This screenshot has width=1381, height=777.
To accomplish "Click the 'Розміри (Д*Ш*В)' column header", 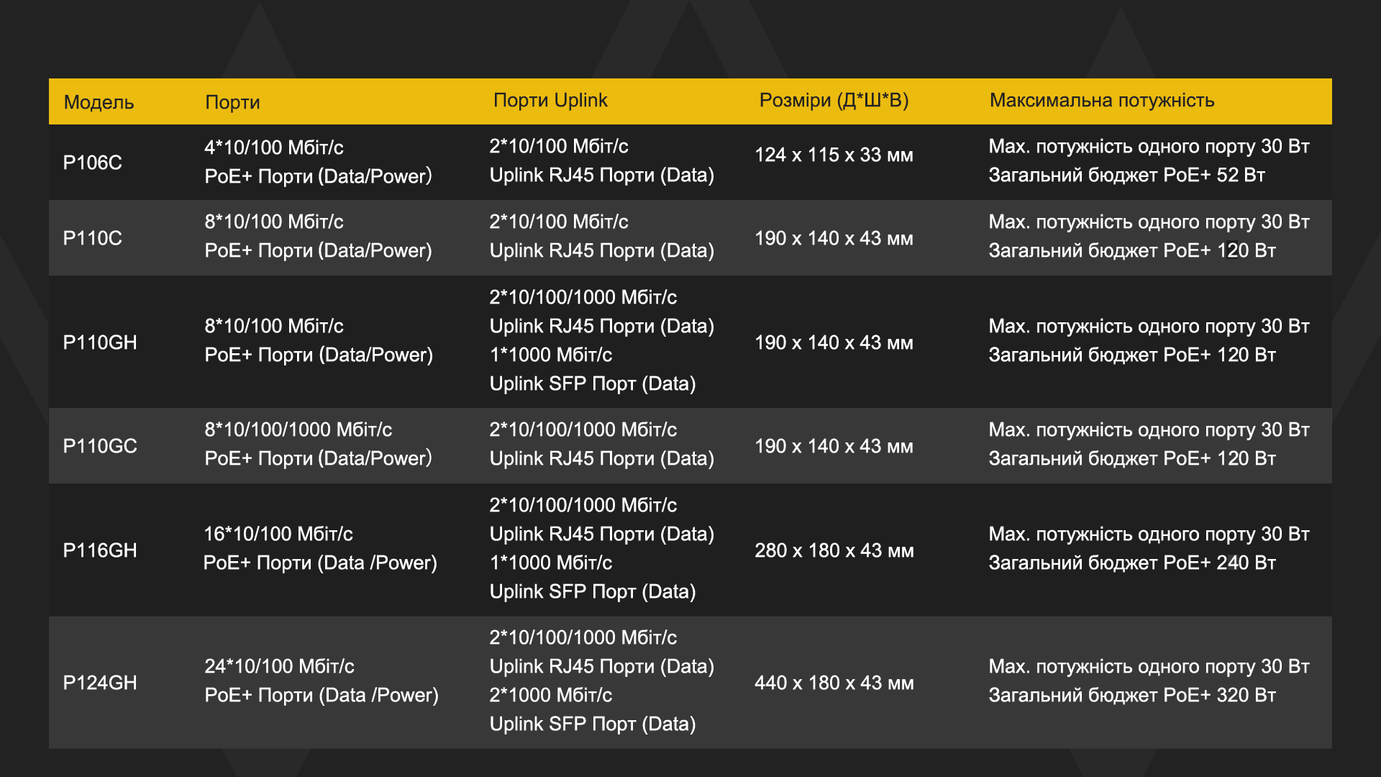I will (834, 100).
